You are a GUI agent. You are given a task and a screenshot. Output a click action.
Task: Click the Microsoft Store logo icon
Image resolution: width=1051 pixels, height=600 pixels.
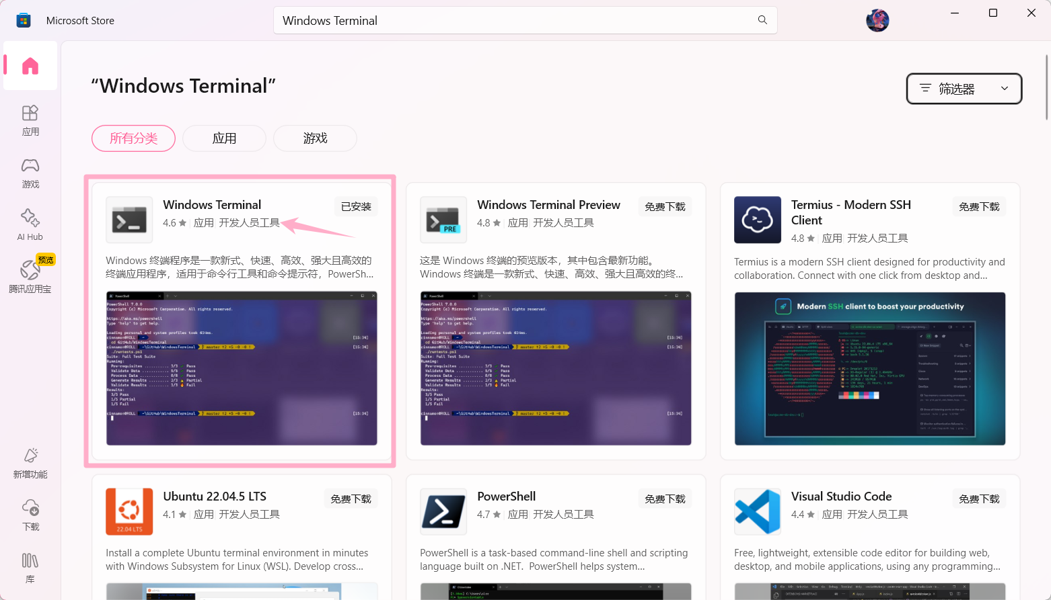pos(24,21)
